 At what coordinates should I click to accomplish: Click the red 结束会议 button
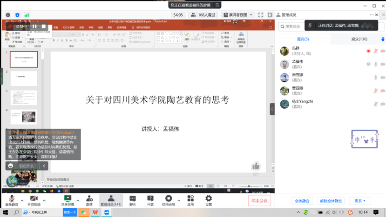pos(259,200)
